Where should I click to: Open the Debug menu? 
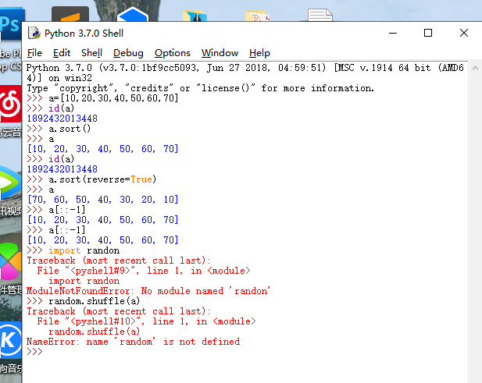point(128,53)
